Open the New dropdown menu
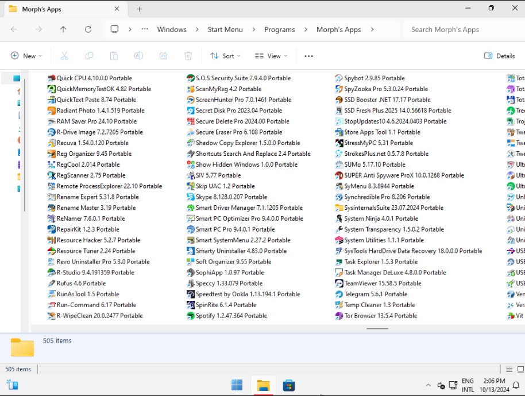The image size is (525, 396). tap(26, 56)
